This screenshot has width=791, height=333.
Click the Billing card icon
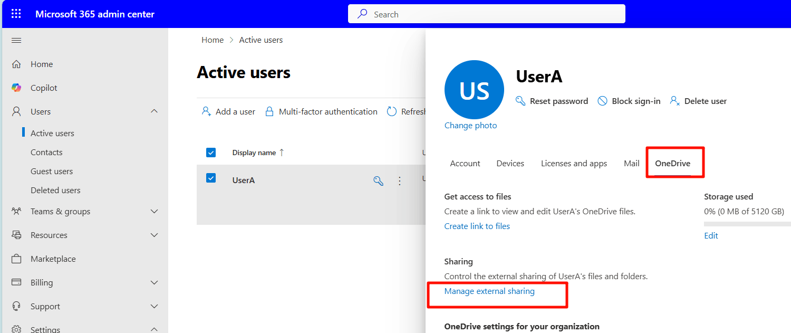16,282
